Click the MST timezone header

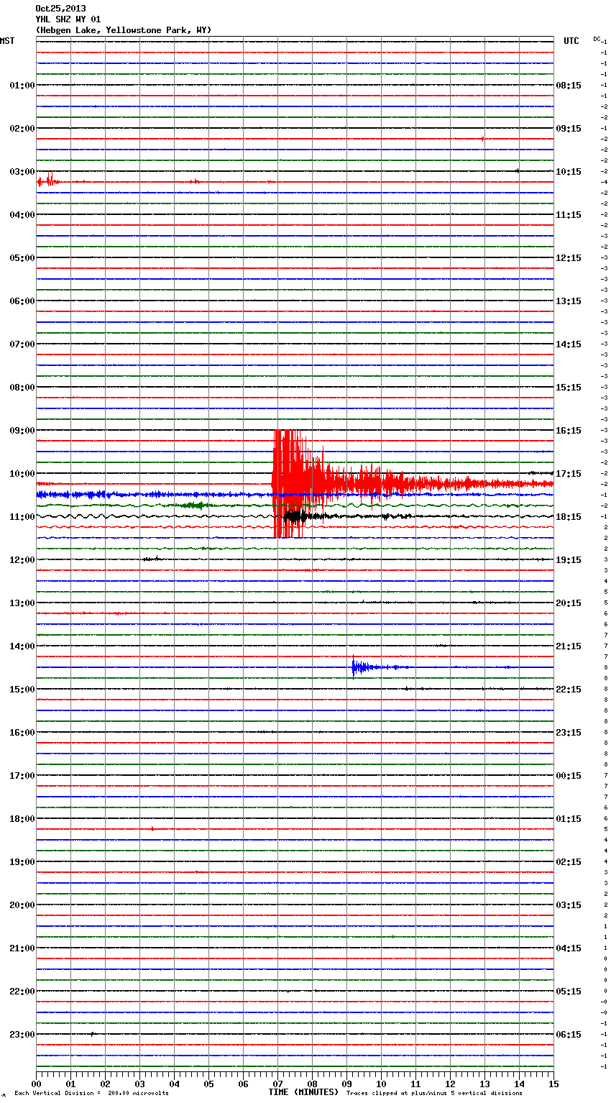pos(7,41)
